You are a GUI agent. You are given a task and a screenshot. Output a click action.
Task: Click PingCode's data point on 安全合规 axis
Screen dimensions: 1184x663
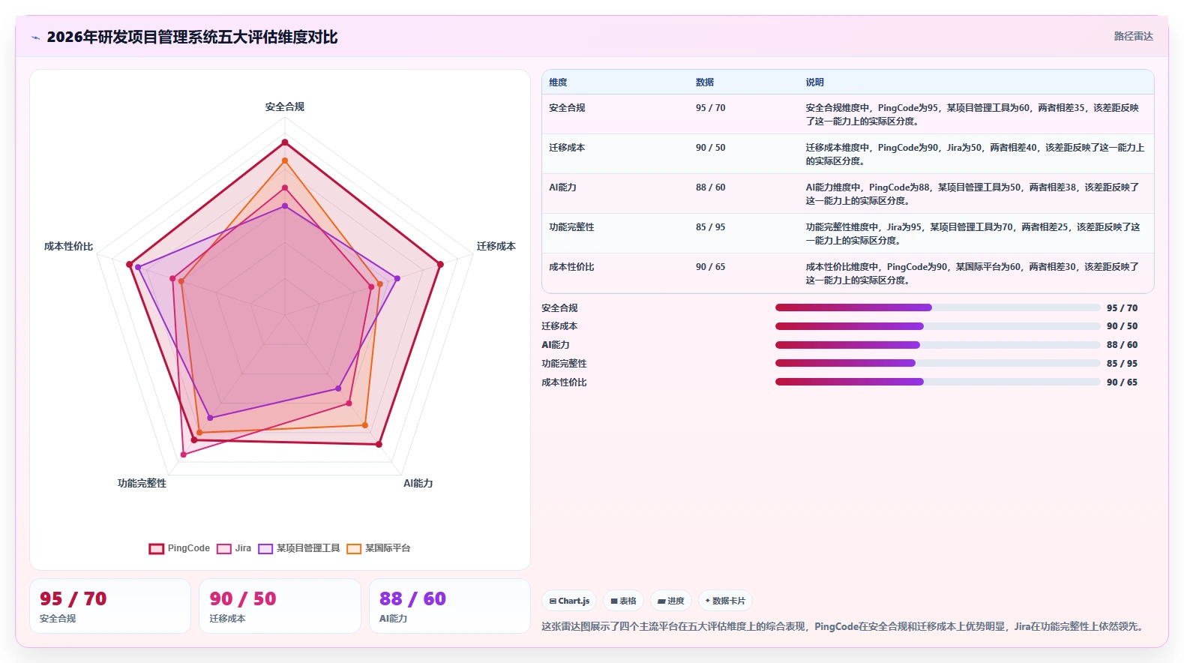tap(285, 142)
